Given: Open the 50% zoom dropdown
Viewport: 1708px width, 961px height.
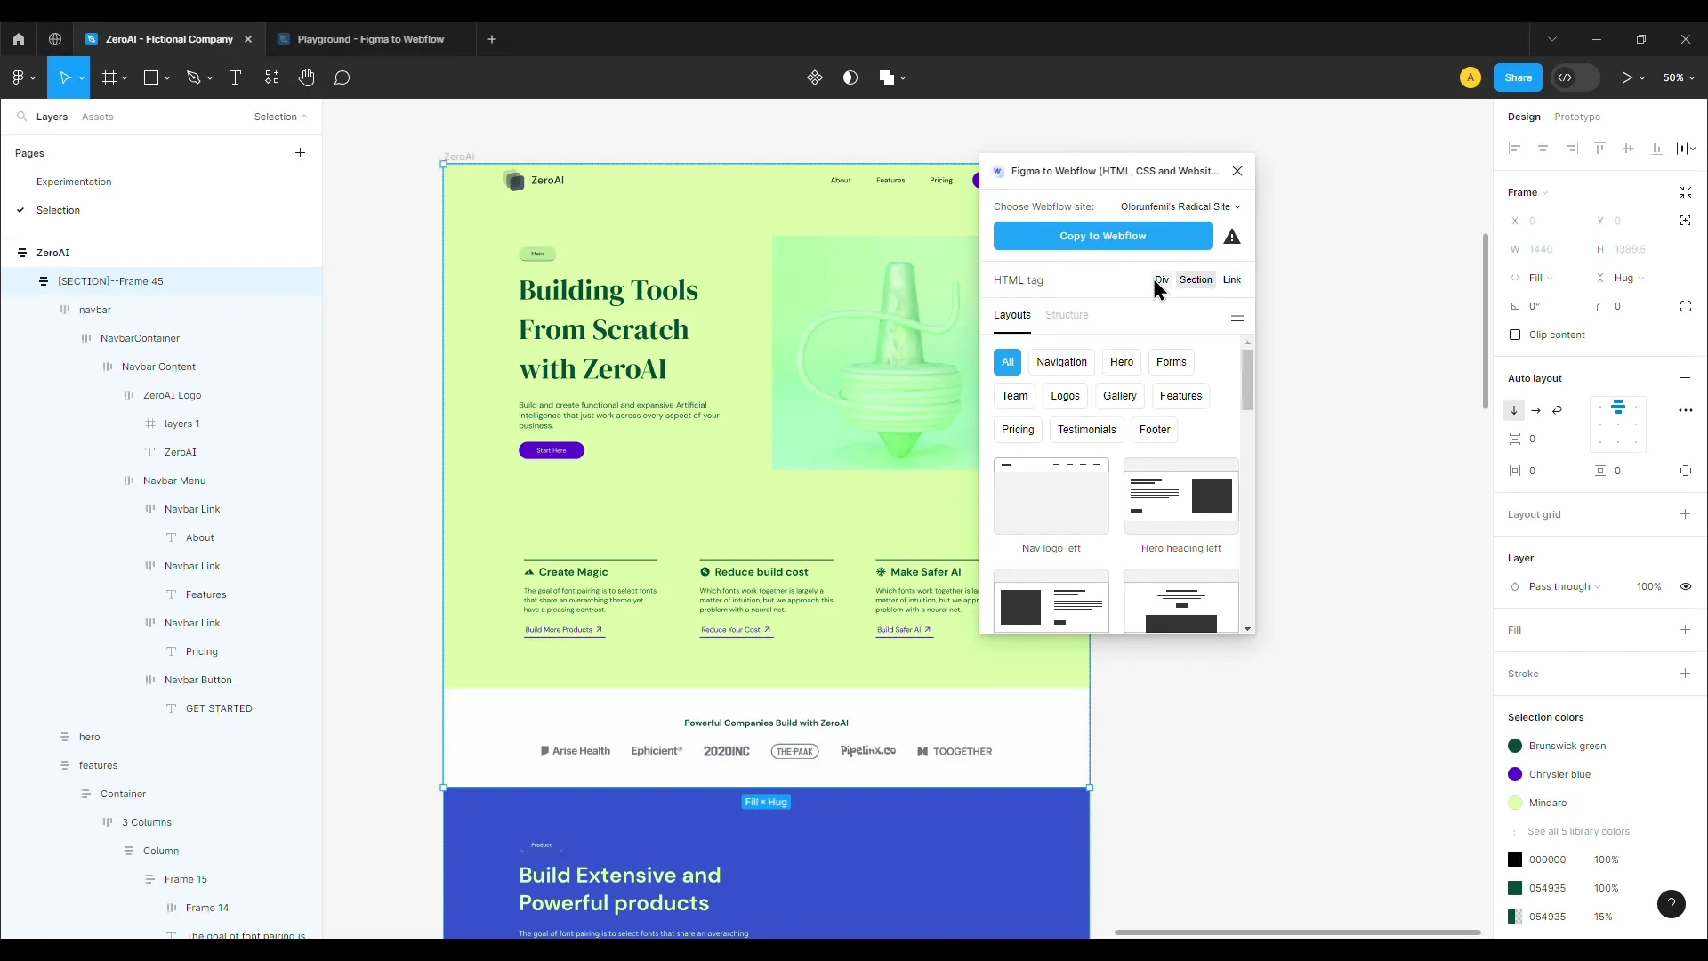Looking at the screenshot, I should pos(1678,77).
